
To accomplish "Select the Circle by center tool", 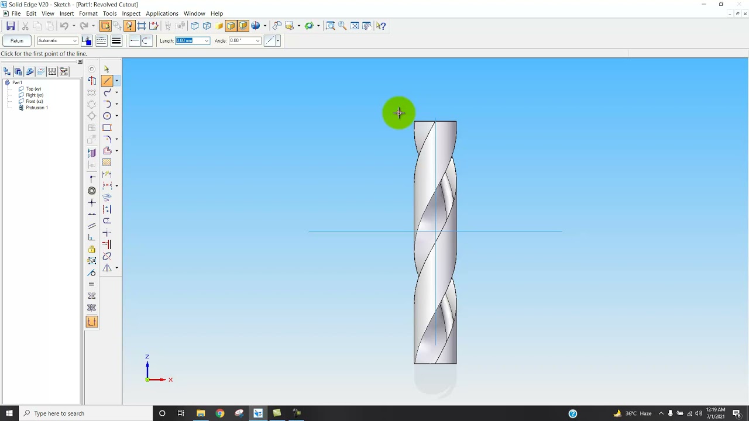I will [x=107, y=116].
